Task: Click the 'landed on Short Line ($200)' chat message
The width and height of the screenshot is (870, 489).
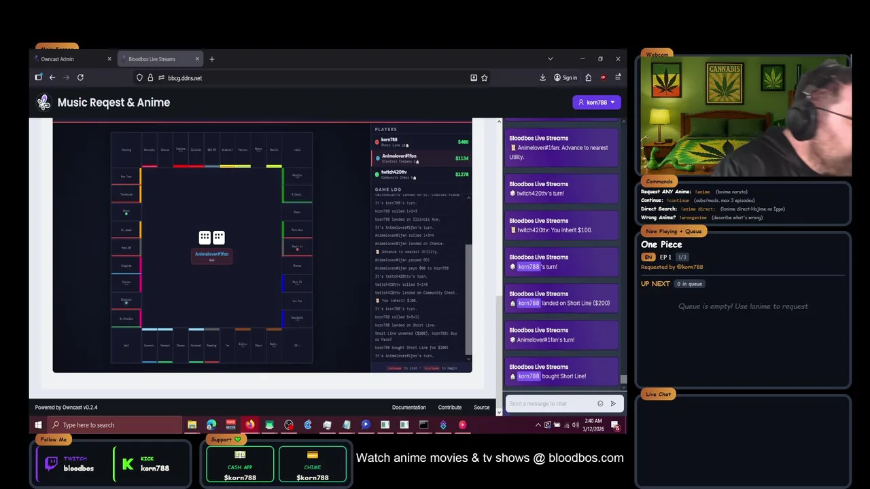Action: click(561, 299)
